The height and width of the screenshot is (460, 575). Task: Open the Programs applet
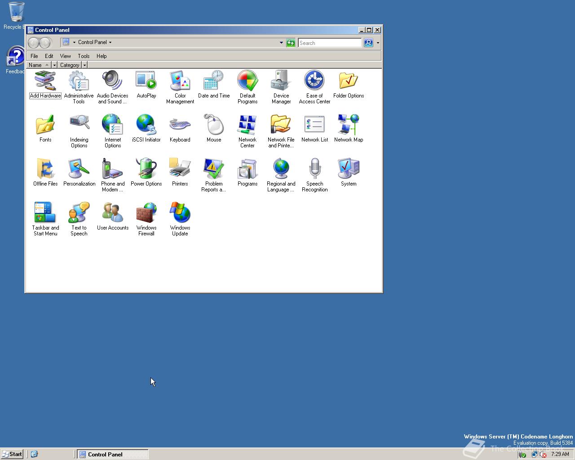pos(248,172)
